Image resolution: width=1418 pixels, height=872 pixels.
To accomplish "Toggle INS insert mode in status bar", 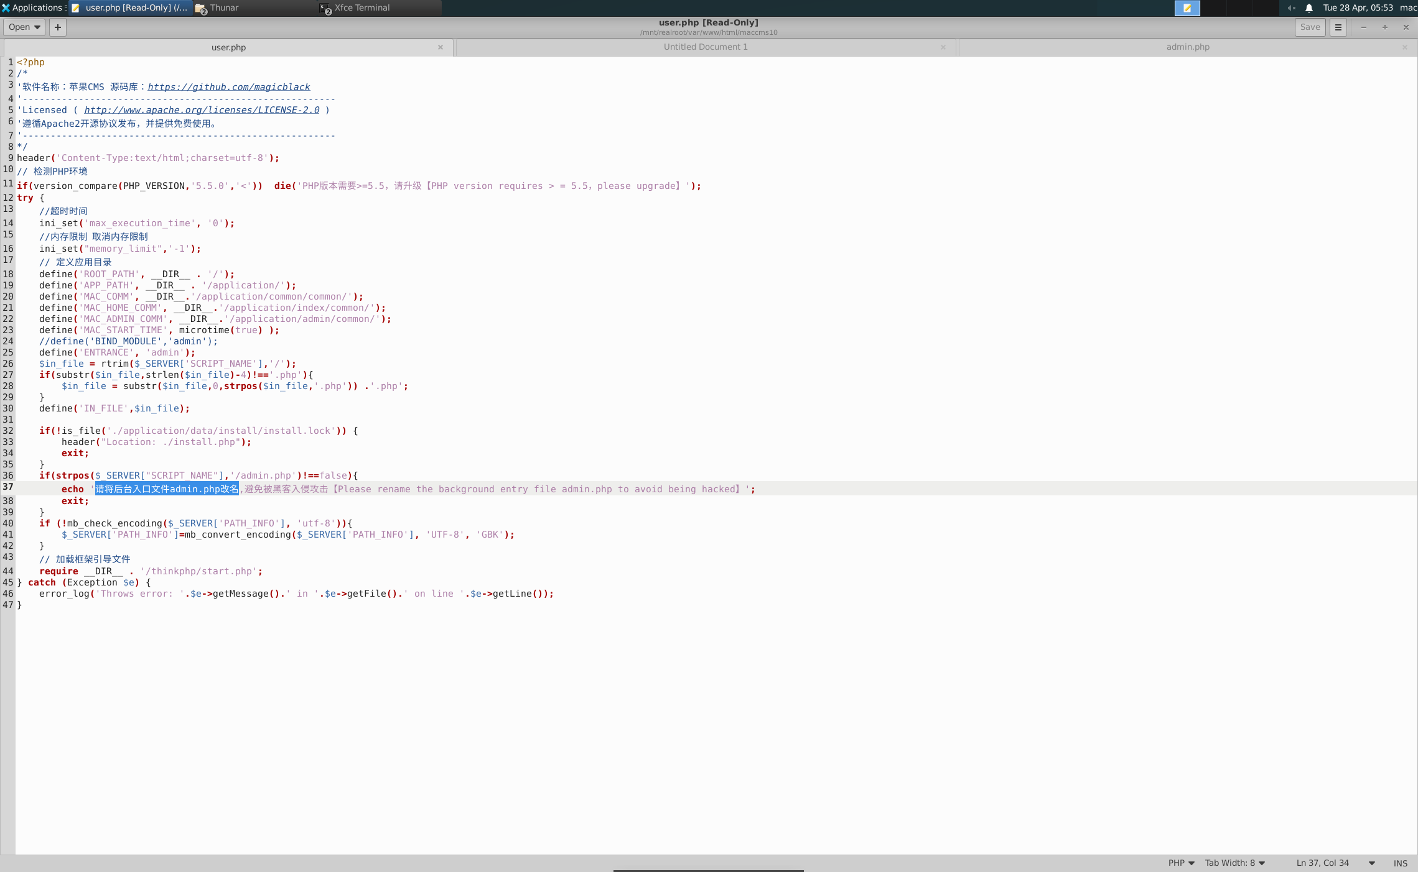I will click(x=1400, y=863).
